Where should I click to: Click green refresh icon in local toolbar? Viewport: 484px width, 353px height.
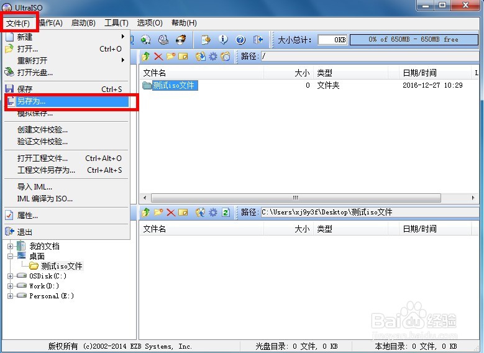click(x=226, y=212)
